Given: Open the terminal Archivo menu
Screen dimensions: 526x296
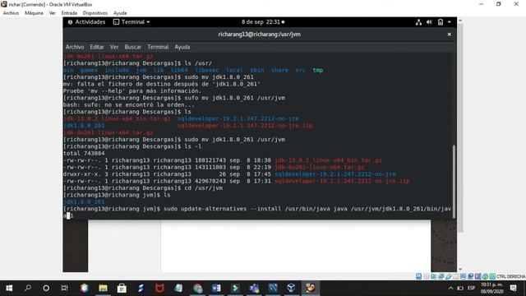Looking at the screenshot, I should 75,47.
